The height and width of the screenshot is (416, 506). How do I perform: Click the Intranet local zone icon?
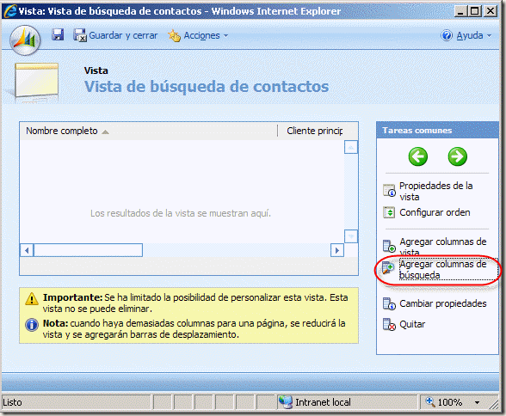286,402
